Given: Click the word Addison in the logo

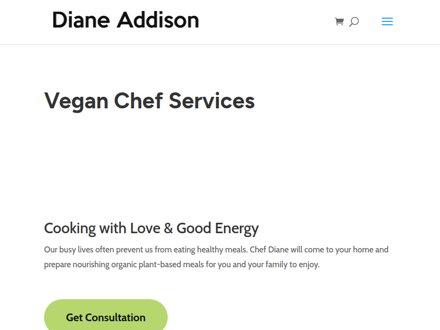Looking at the screenshot, I should click(x=158, y=21).
